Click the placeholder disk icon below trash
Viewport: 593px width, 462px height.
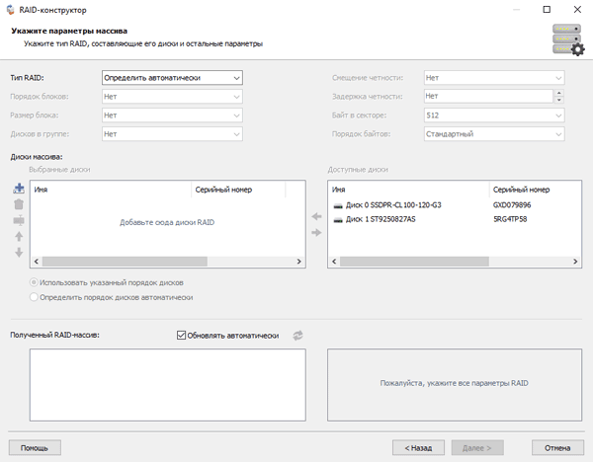click(18, 220)
